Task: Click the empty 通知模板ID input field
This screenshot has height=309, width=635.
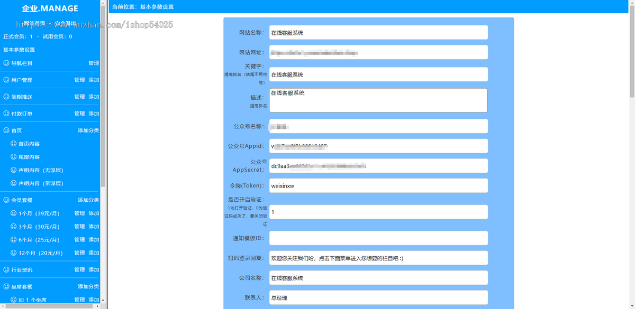Action: pyautogui.click(x=378, y=238)
